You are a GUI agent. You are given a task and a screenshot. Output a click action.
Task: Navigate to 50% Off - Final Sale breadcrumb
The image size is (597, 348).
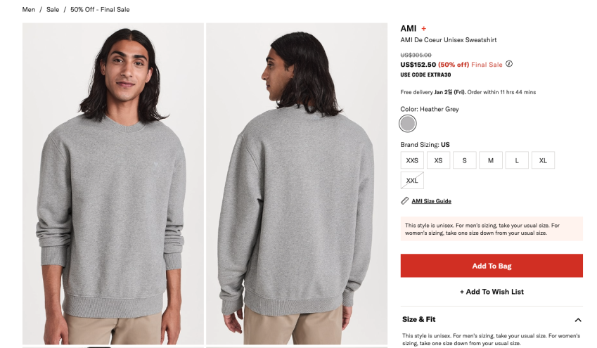100,10
